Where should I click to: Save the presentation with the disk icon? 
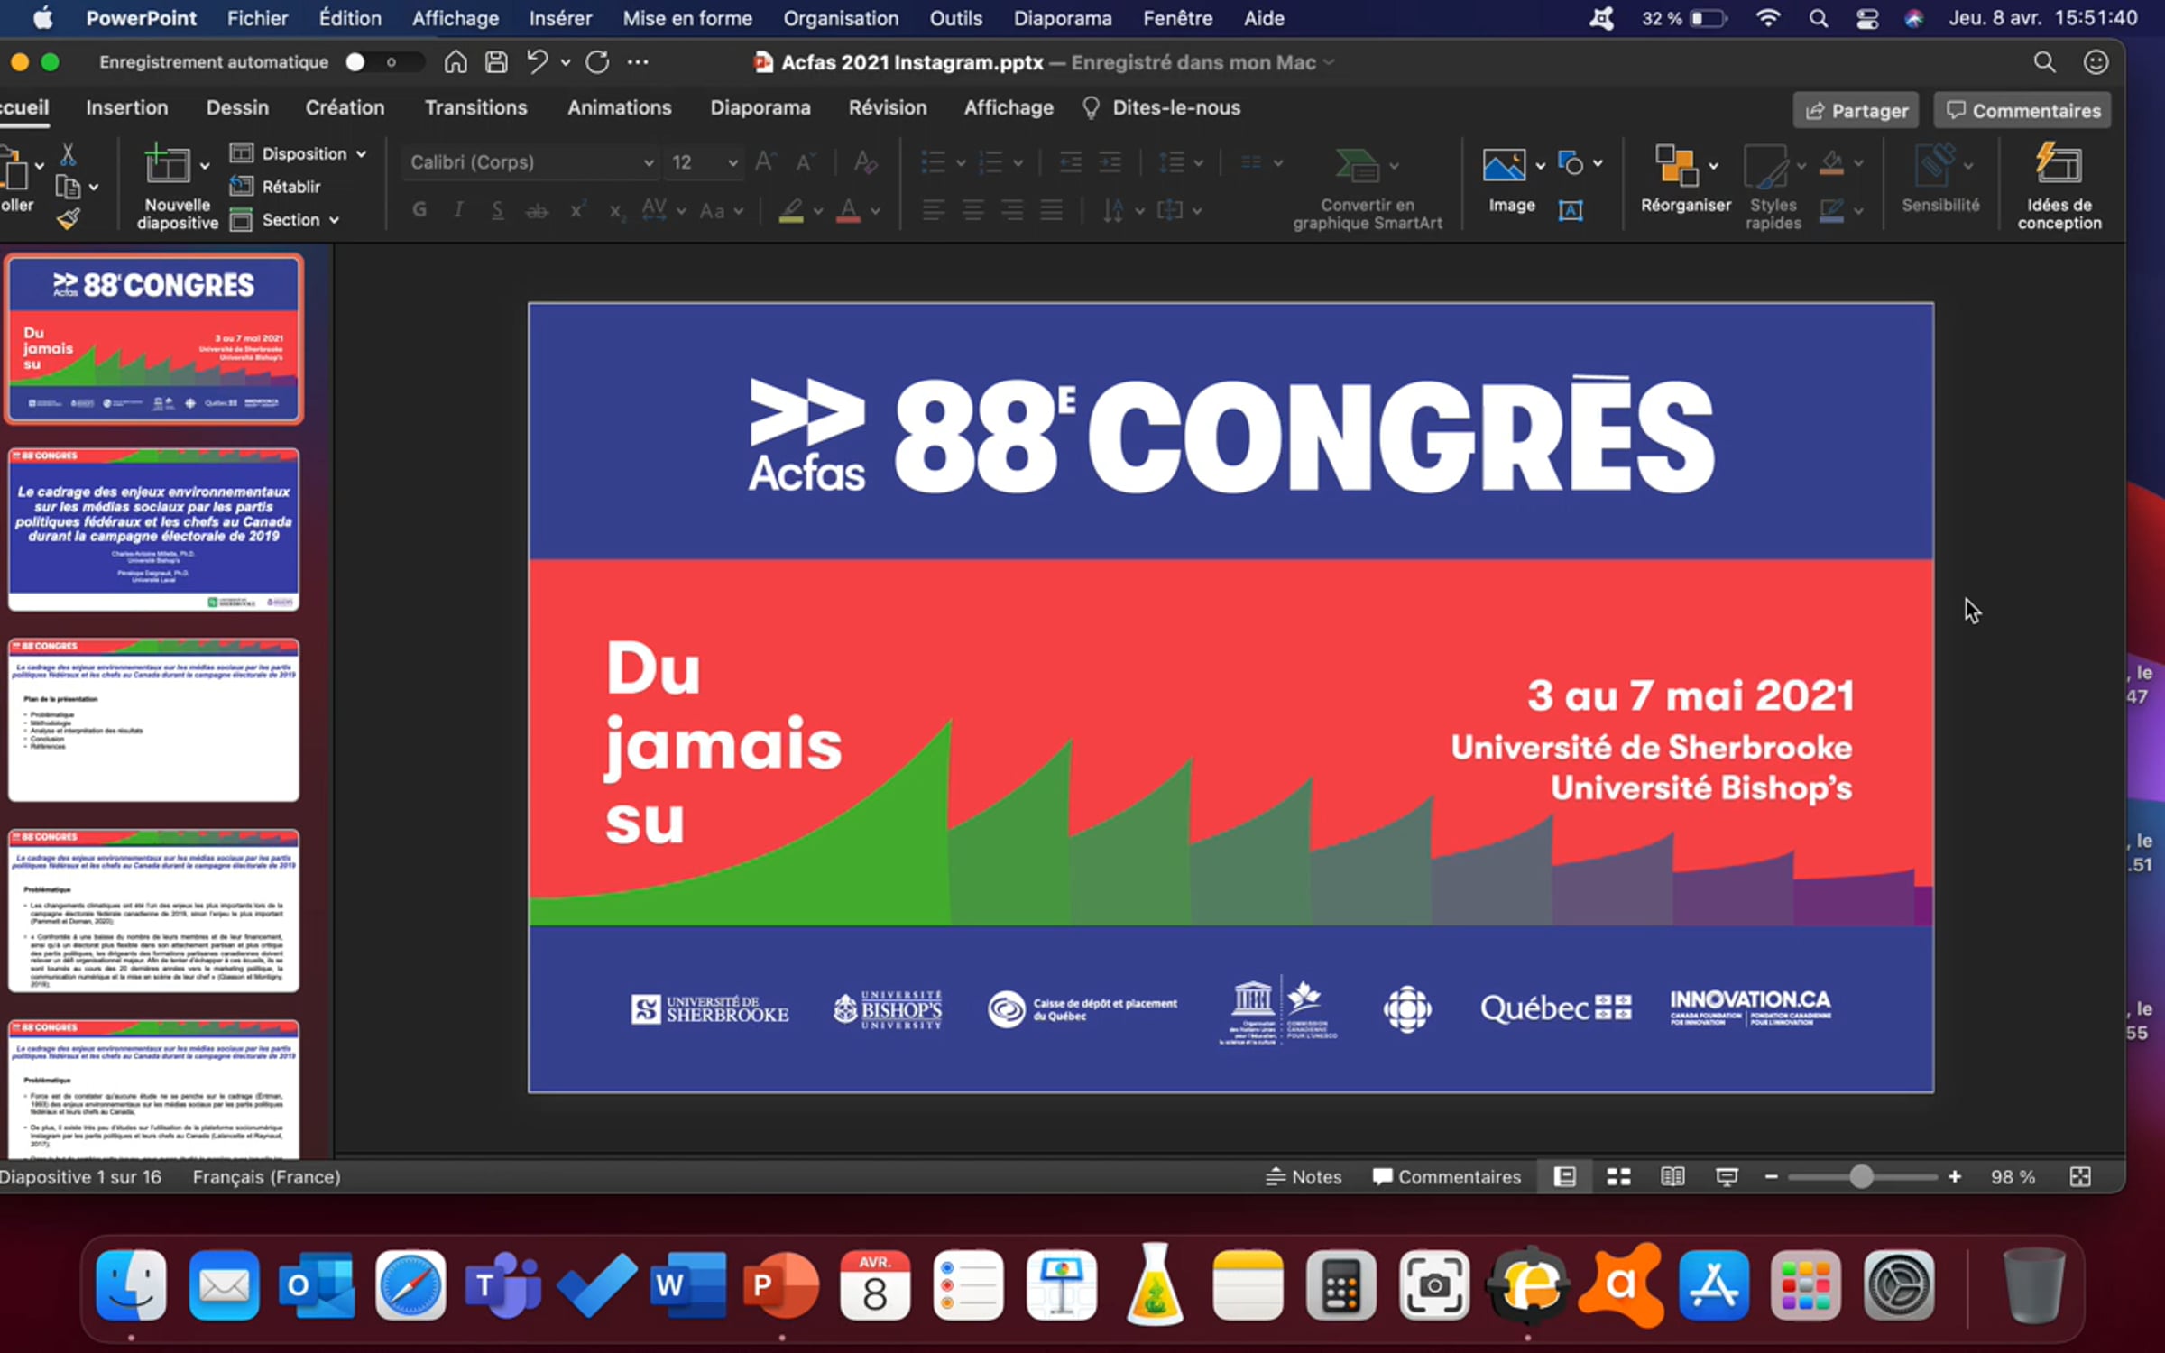pos(496,62)
